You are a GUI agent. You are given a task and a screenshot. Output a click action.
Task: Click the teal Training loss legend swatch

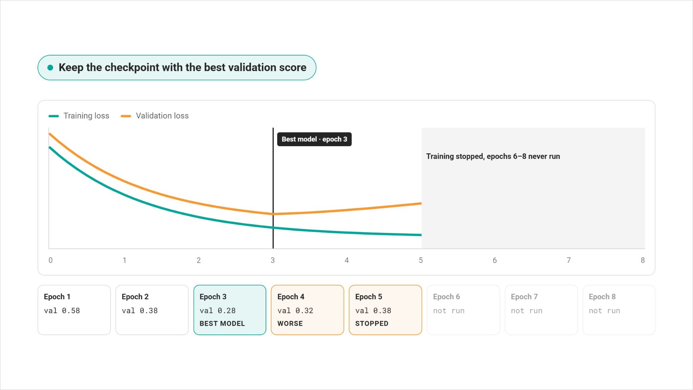pos(53,116)
